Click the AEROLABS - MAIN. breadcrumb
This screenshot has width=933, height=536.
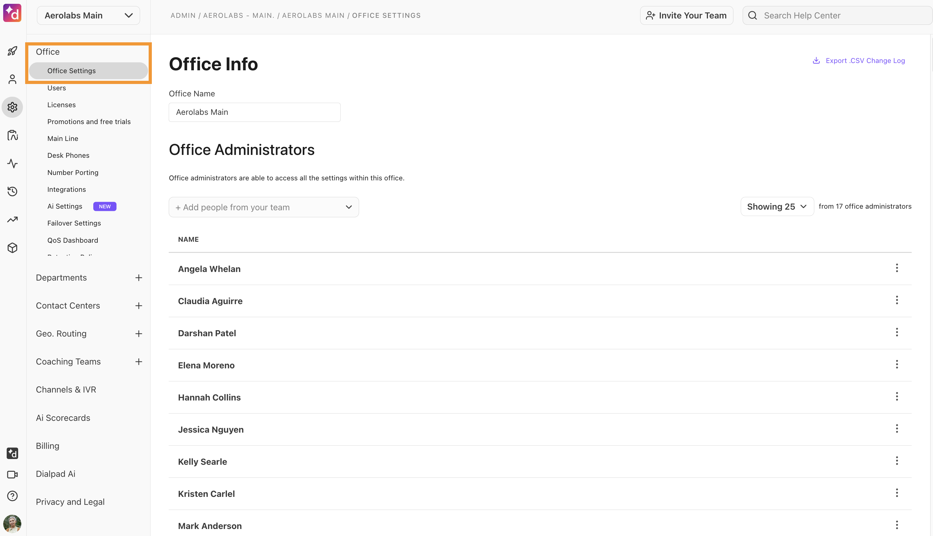(239, 16)
